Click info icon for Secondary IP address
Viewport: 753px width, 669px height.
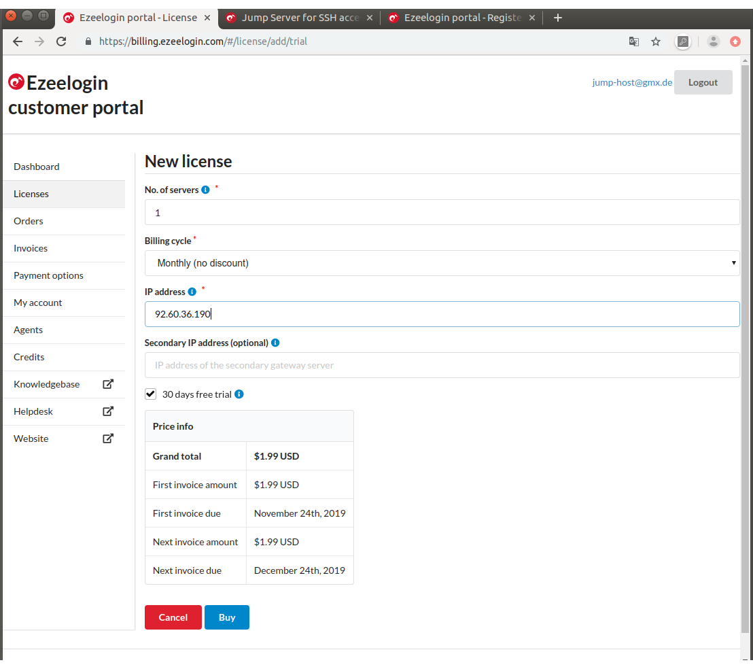[275, 343]
